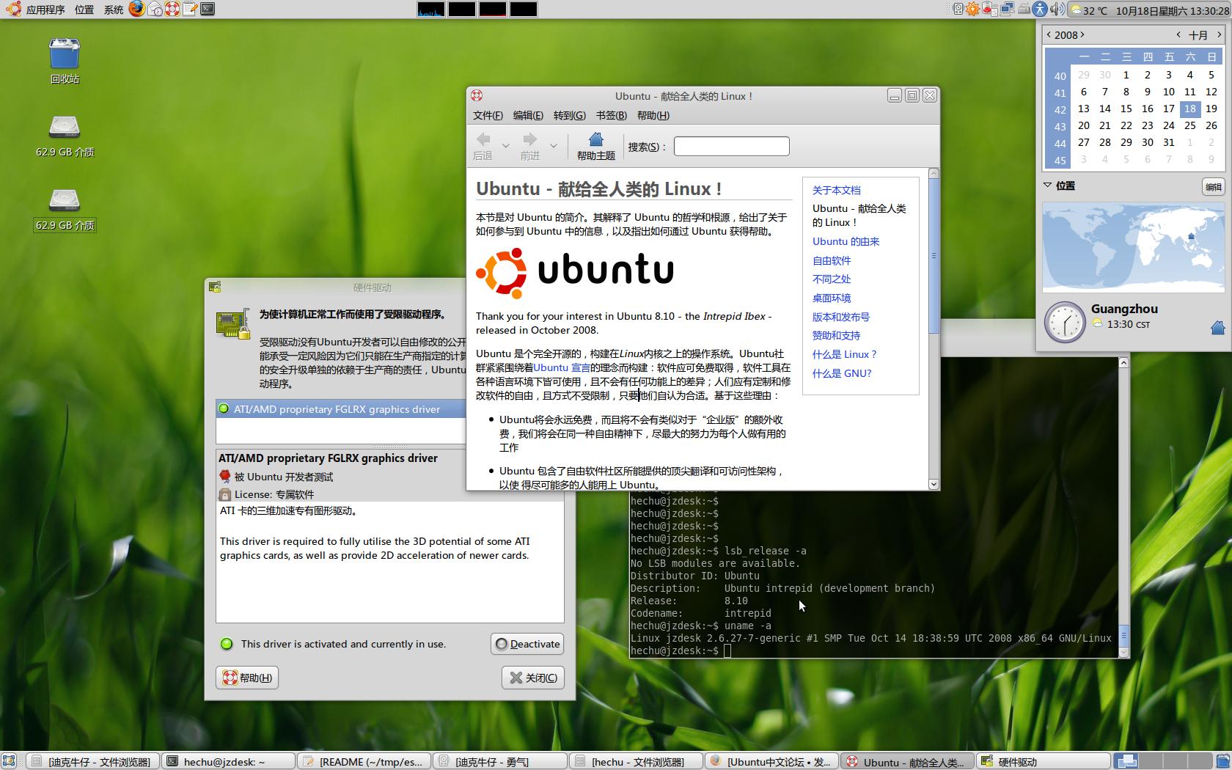
Task: Select the ATI/AMD FGLRX driver row
Action: click(x=341, y=408)
